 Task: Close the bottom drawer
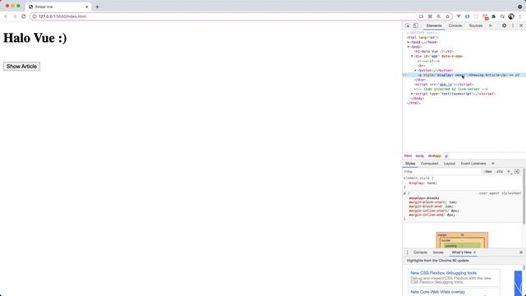(521, 252)
